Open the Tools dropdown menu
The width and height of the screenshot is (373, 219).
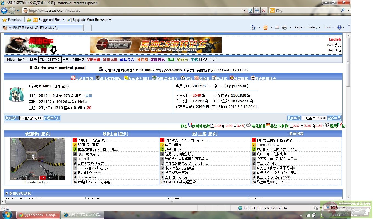click(328, 27)
